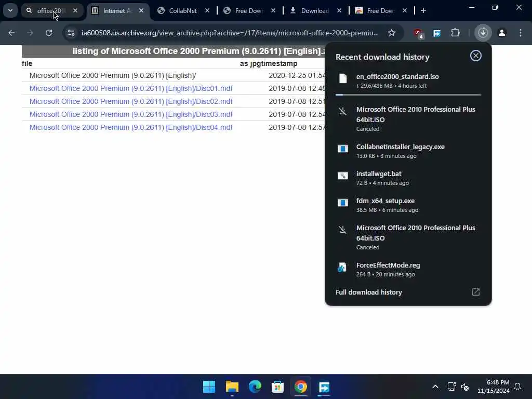This screenshot has height=399, width=532.
Task: Click the fdm_x64_setup.exe file icon
Action: (343, 203)
